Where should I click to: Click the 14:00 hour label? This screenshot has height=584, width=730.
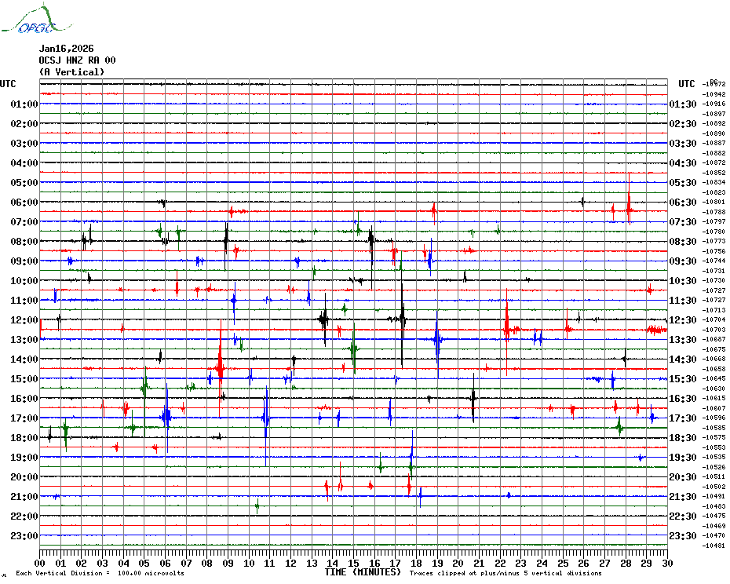click(24, 359)
